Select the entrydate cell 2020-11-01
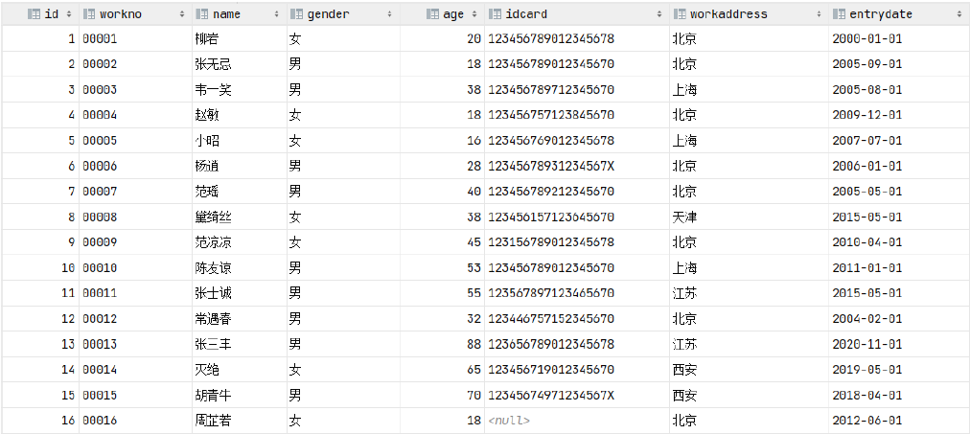The height and width of the screenshot is (434, 970). [x=868, y=344]
